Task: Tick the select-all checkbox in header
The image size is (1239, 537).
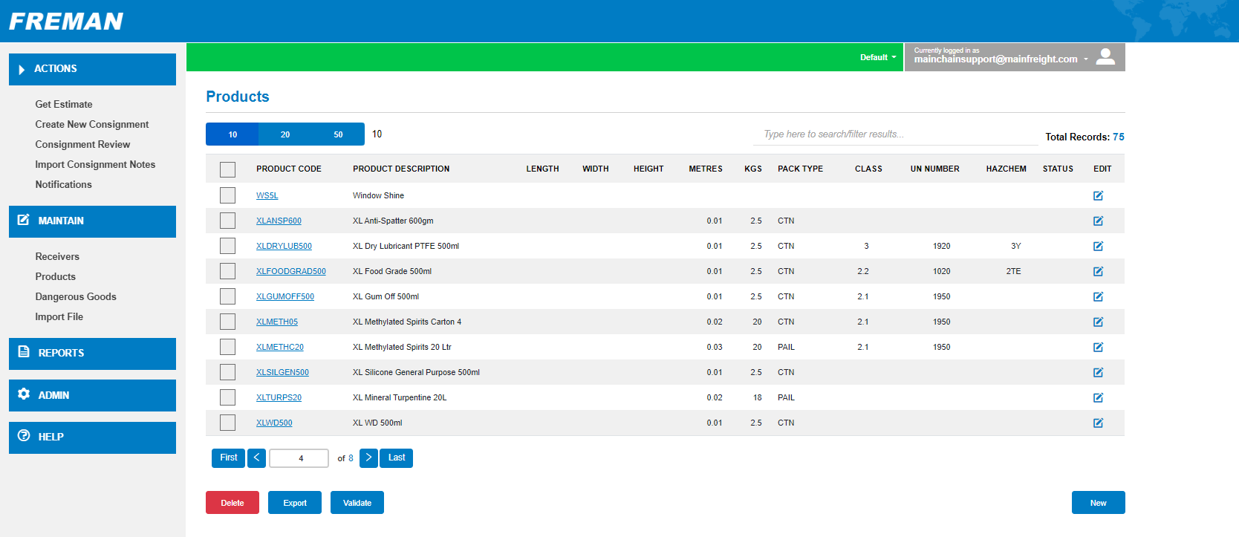Action: pos(227,169)
